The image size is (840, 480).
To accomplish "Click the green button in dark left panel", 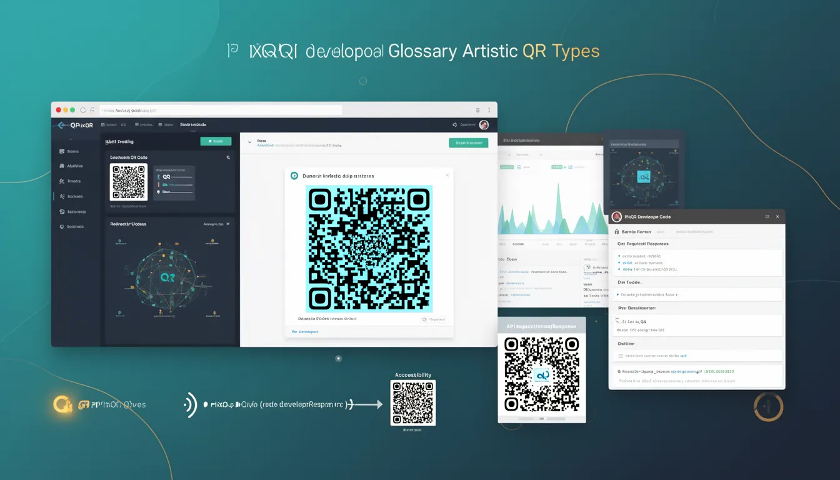I will pos(216,141).
